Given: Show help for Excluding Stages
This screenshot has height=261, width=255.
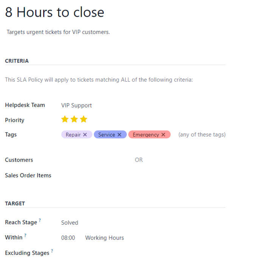Looking at the screenshot, I should tap(52, 251).
